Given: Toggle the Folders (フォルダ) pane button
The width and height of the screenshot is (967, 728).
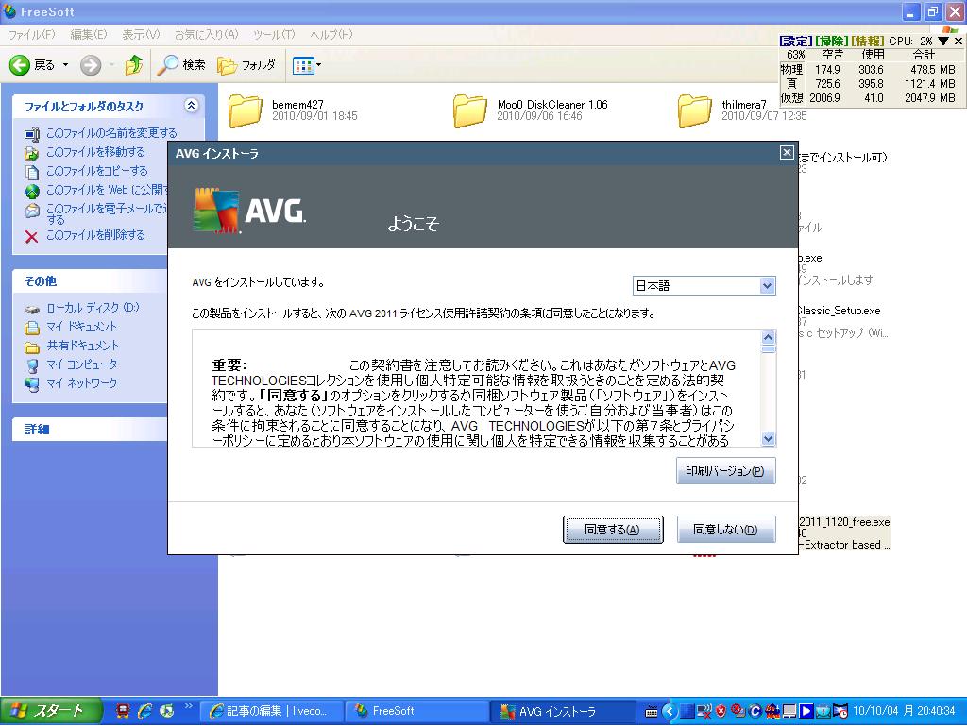Looking at the screenshot, I should (x=246, y=65).
